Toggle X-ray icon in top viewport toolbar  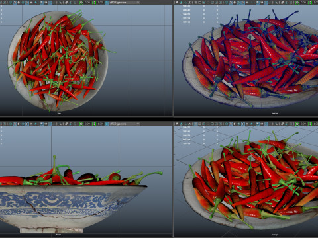[66, 3]
